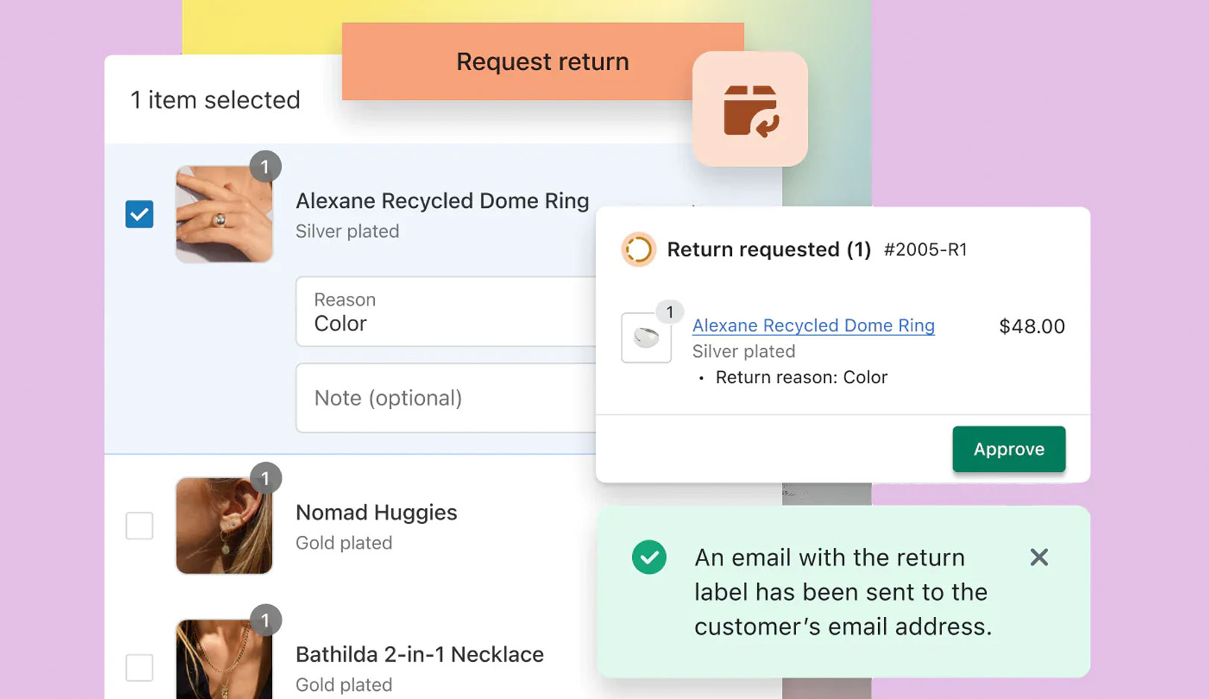Click the return number #2005-R1
Viewport: 1209px width, 699px height.
coord(925,250)
